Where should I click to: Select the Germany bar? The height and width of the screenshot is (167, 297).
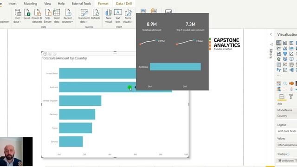pos(77,114)
